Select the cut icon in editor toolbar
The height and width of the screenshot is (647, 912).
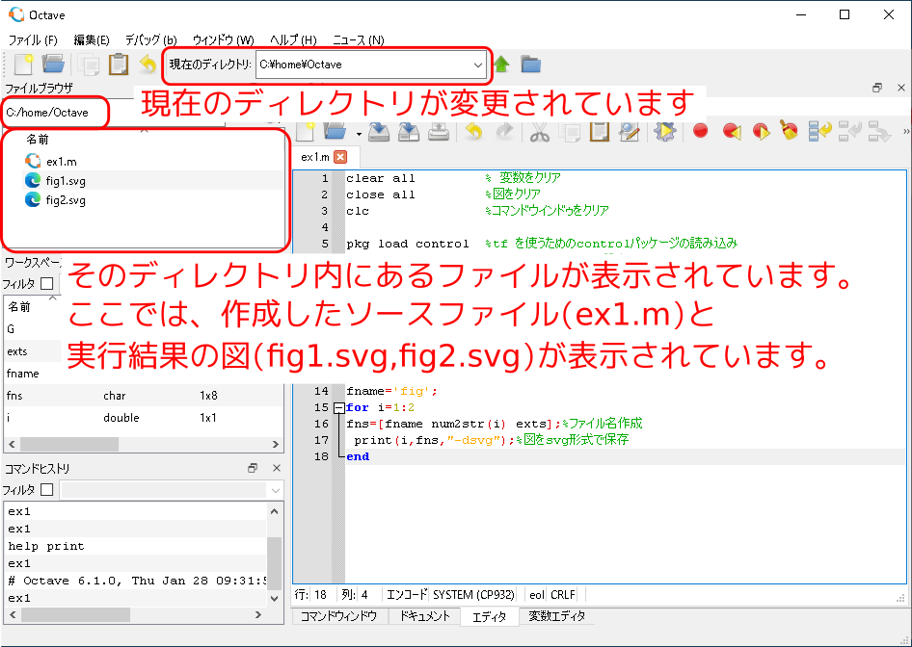(540, 132)
